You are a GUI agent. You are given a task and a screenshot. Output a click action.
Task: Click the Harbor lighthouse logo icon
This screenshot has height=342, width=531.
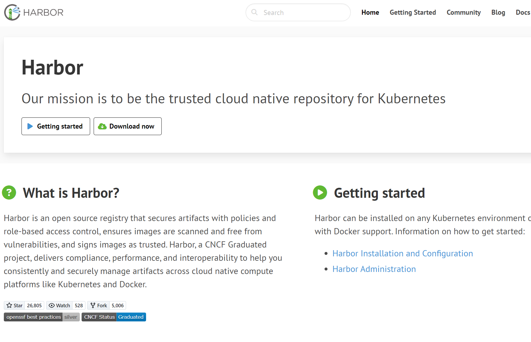pos(12,12)
